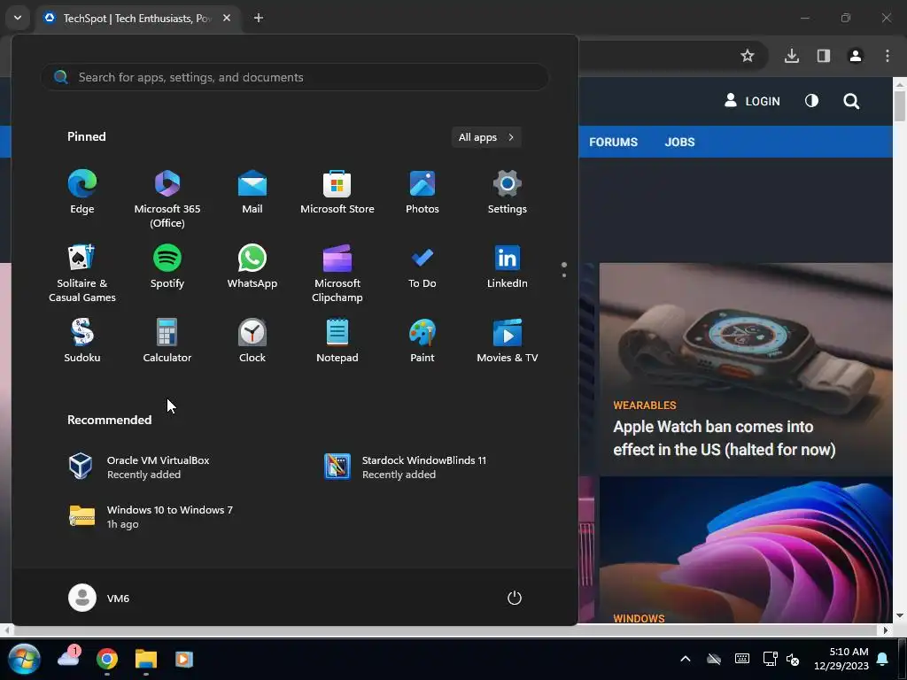The image size is (907, 680).
Task: Click the touch keyboard tray icon
Action: 742,659
